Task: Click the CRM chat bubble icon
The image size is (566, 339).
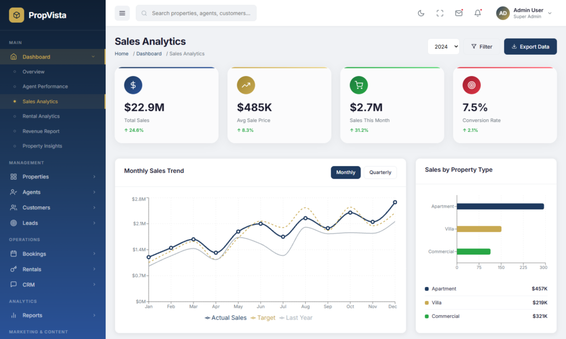Action: coord(14,284)
